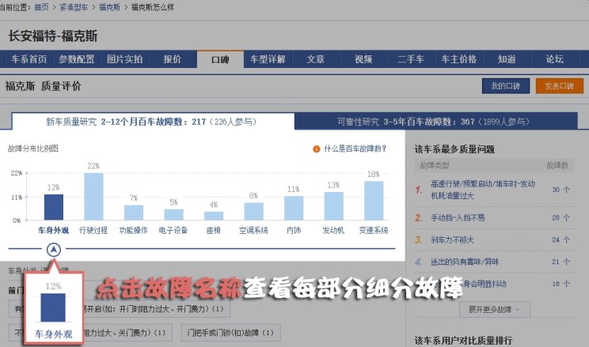Screen dimensions: 589x347
Task: Select the 发动机 fault category label
Action: (x=333, y=230)
